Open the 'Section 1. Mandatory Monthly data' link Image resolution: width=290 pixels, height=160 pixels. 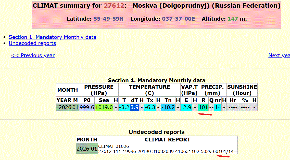click(52, 37)
